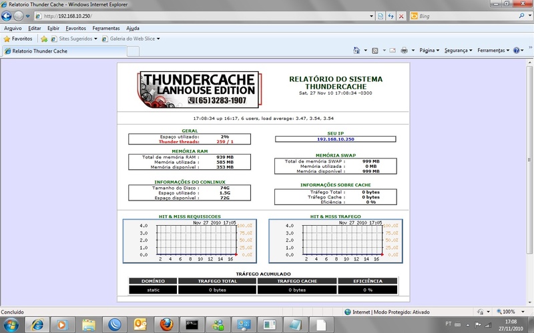
Task: Open the Ferramentas command bar menu
Action: click(x=493, y=51)
